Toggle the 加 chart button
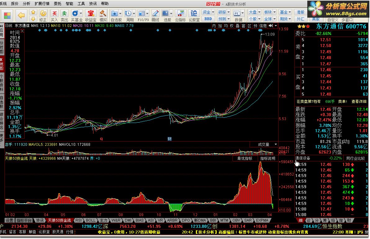This screenshot has height=239, width=370. [x=220, y=26]
